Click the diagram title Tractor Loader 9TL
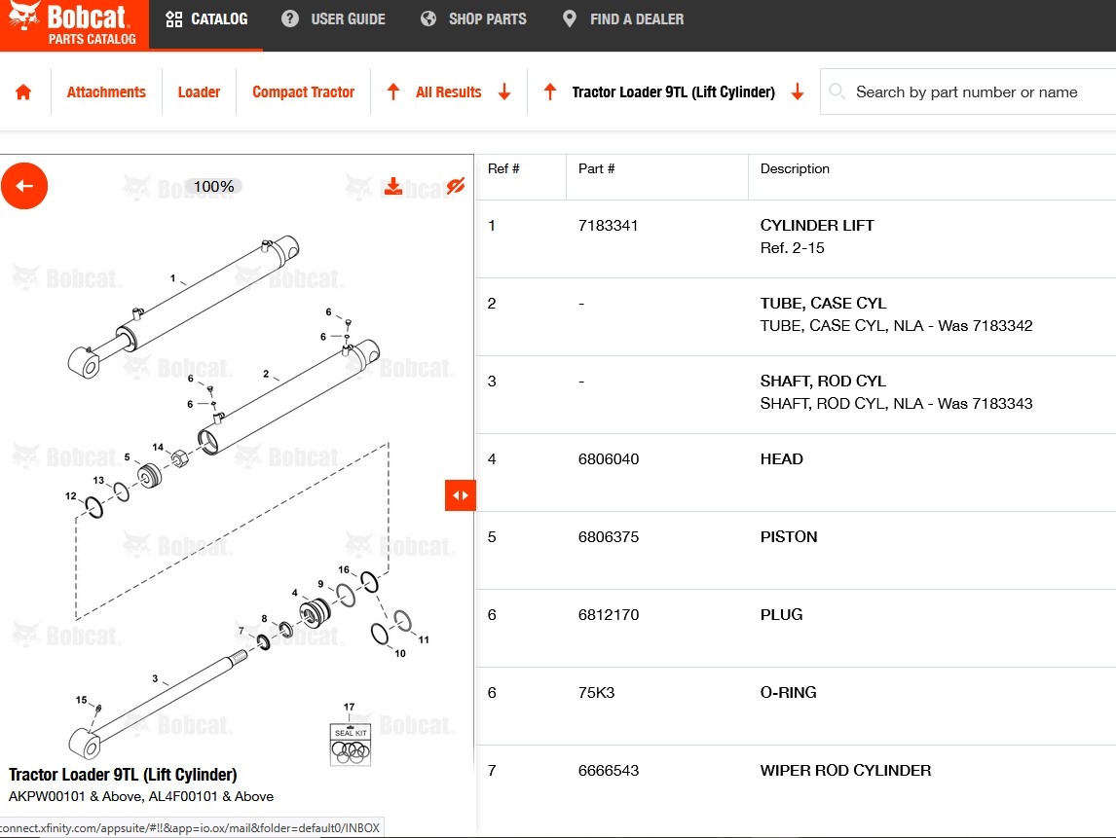This screenshot has height=838, width=1116. [123, 775]
